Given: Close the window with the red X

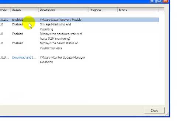Looking at the screenshot, I should [x=166, y=1].
